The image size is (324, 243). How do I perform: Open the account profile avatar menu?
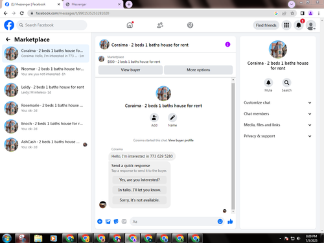tap(311, 25)
